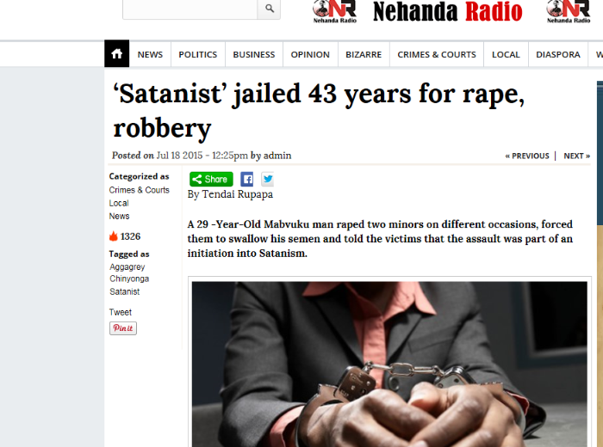
Task: Go to the Previous article
Action: coord(527,156)
